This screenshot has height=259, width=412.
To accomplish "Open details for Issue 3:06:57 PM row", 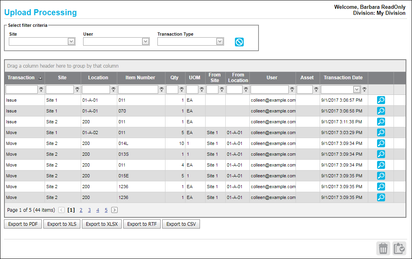I will click(x=381, y=100).
